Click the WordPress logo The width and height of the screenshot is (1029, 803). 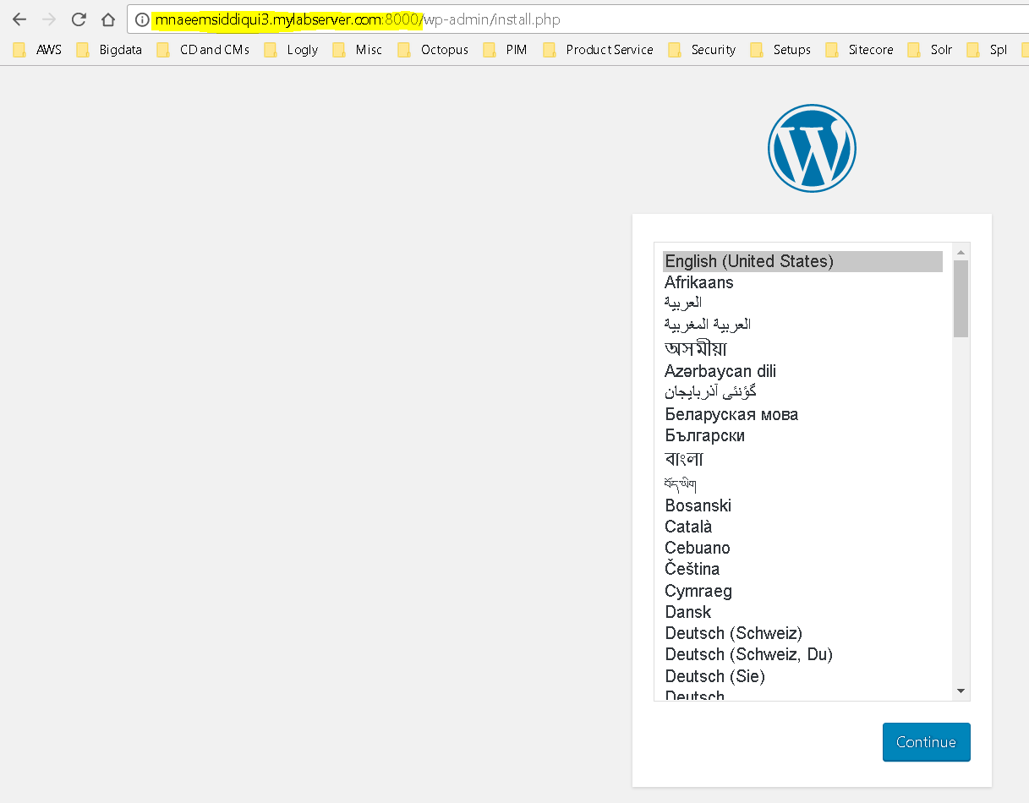point(812,148)
